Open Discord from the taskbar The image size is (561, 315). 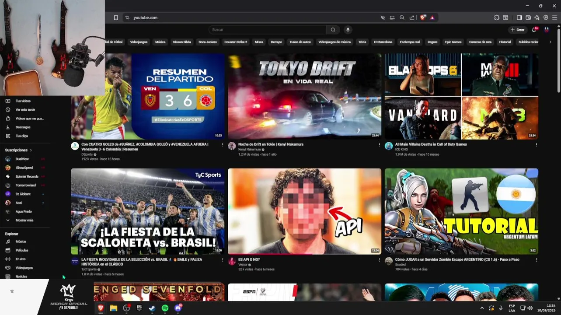click(x=178, y=308)
